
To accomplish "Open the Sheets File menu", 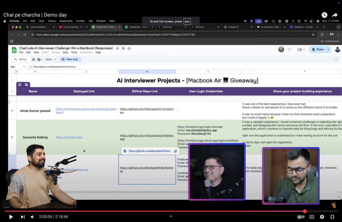I will pyautogui.click(x=21, y=52).
